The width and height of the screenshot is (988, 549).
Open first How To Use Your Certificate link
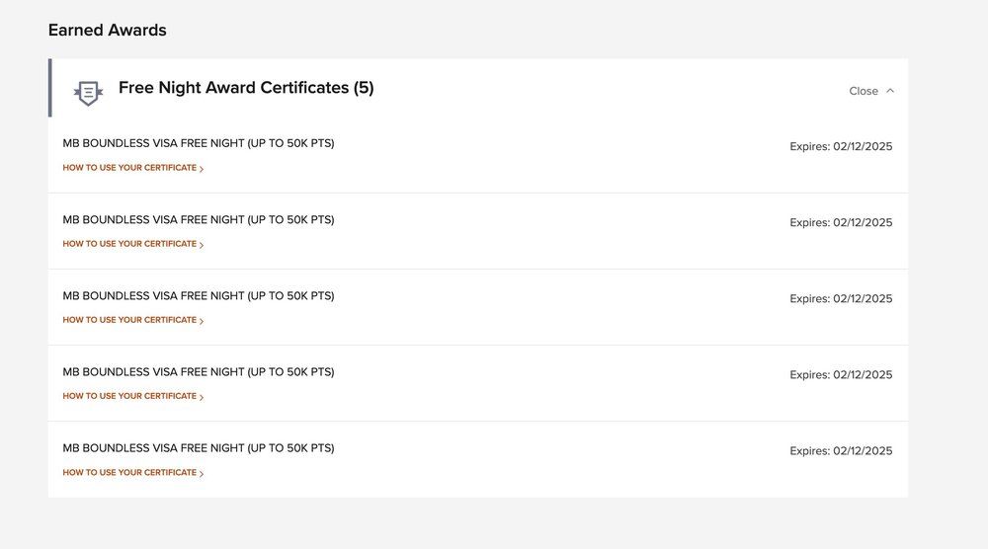point(129,168)
